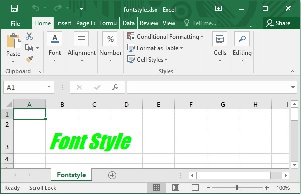
Task: Click vertical scrollbar up arrow
Action: [294, 104]
